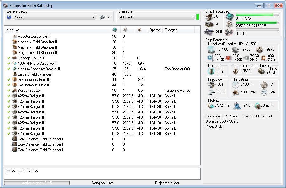Enable the Vespa EC-600 x5 drones checkbox
The width and height of the screenshot is (286, 188).
(8, 171)
